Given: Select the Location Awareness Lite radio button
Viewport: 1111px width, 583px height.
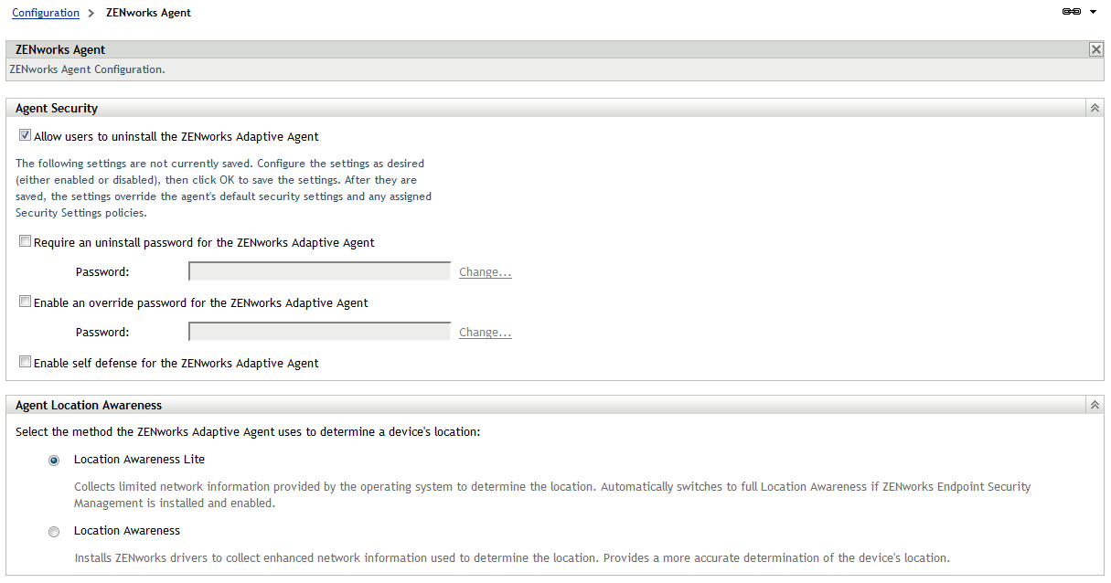Looking at the screenshot, I should pos(54,461).
